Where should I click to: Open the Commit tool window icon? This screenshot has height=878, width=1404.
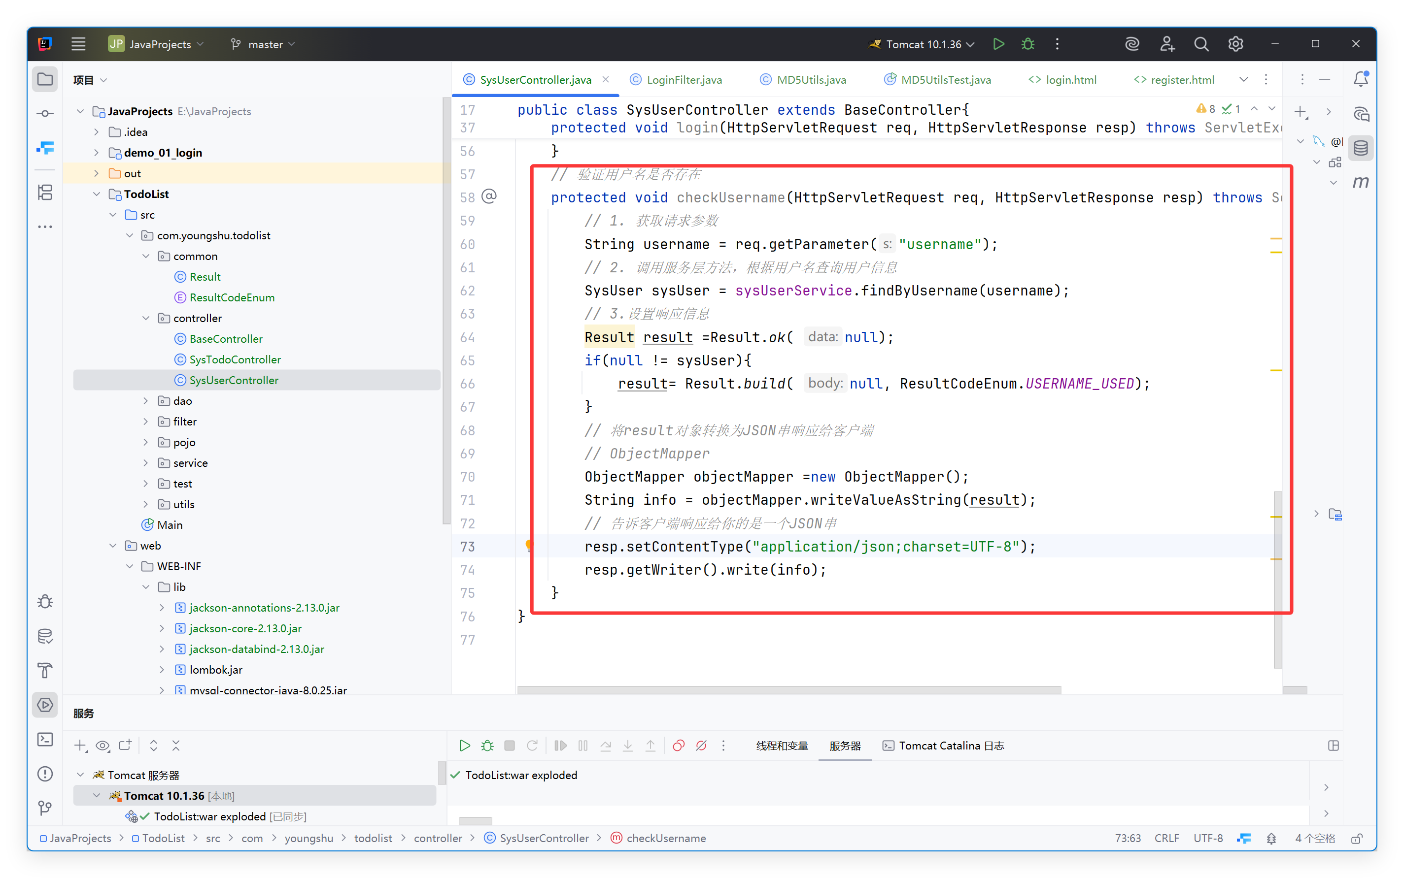coord(45,113)
